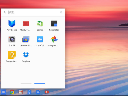
Task: Switch to the first launcher page indicator
Action: 26,84
